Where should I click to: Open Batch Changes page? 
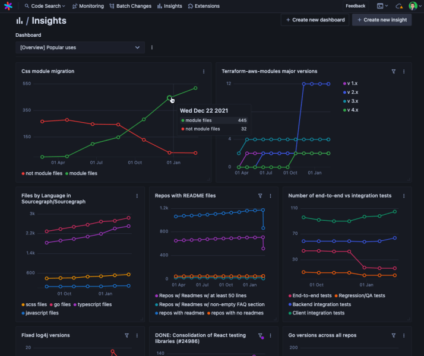[130, 6]
